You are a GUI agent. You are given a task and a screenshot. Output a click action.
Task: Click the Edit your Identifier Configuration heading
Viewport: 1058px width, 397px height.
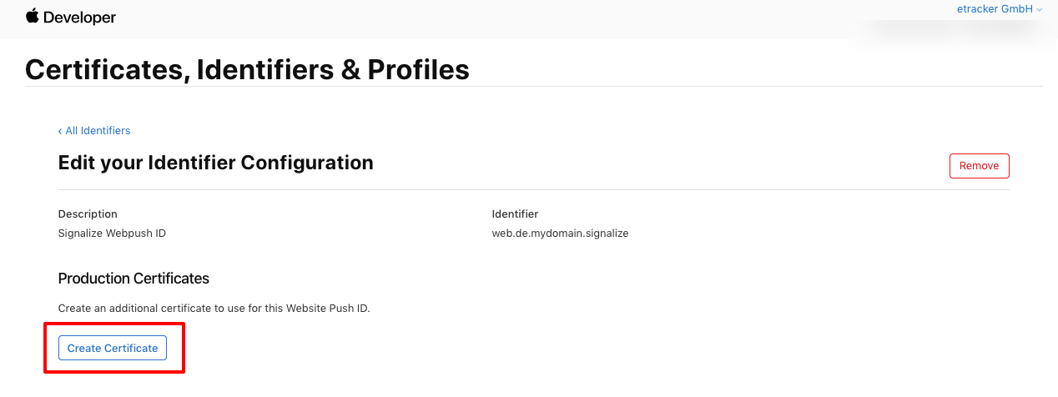(216, 163)
